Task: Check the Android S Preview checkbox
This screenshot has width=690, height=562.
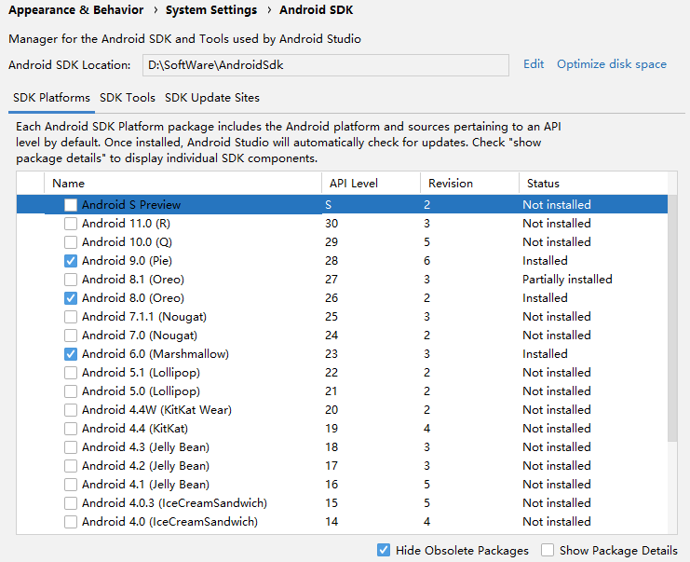Action: pos(71,205)
